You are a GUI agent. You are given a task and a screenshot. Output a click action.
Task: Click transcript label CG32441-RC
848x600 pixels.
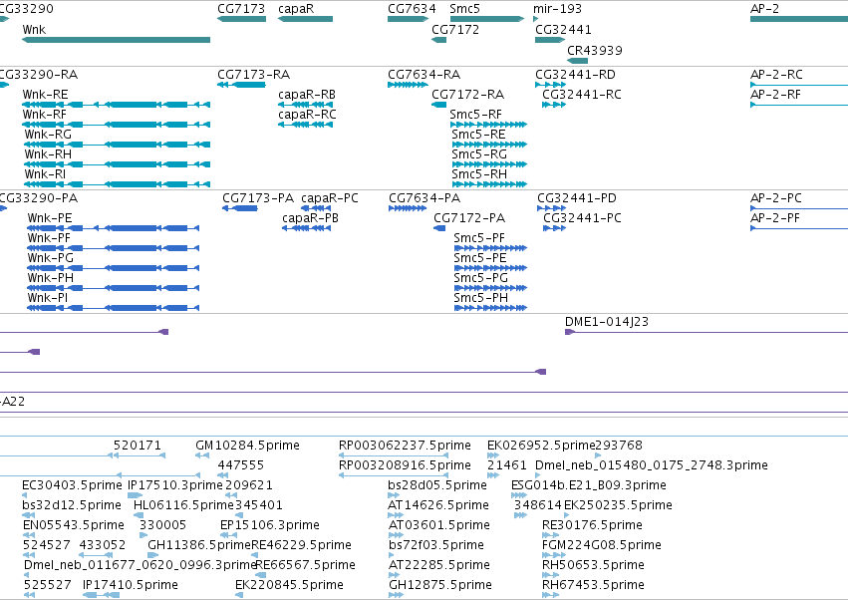coord(582,95)
